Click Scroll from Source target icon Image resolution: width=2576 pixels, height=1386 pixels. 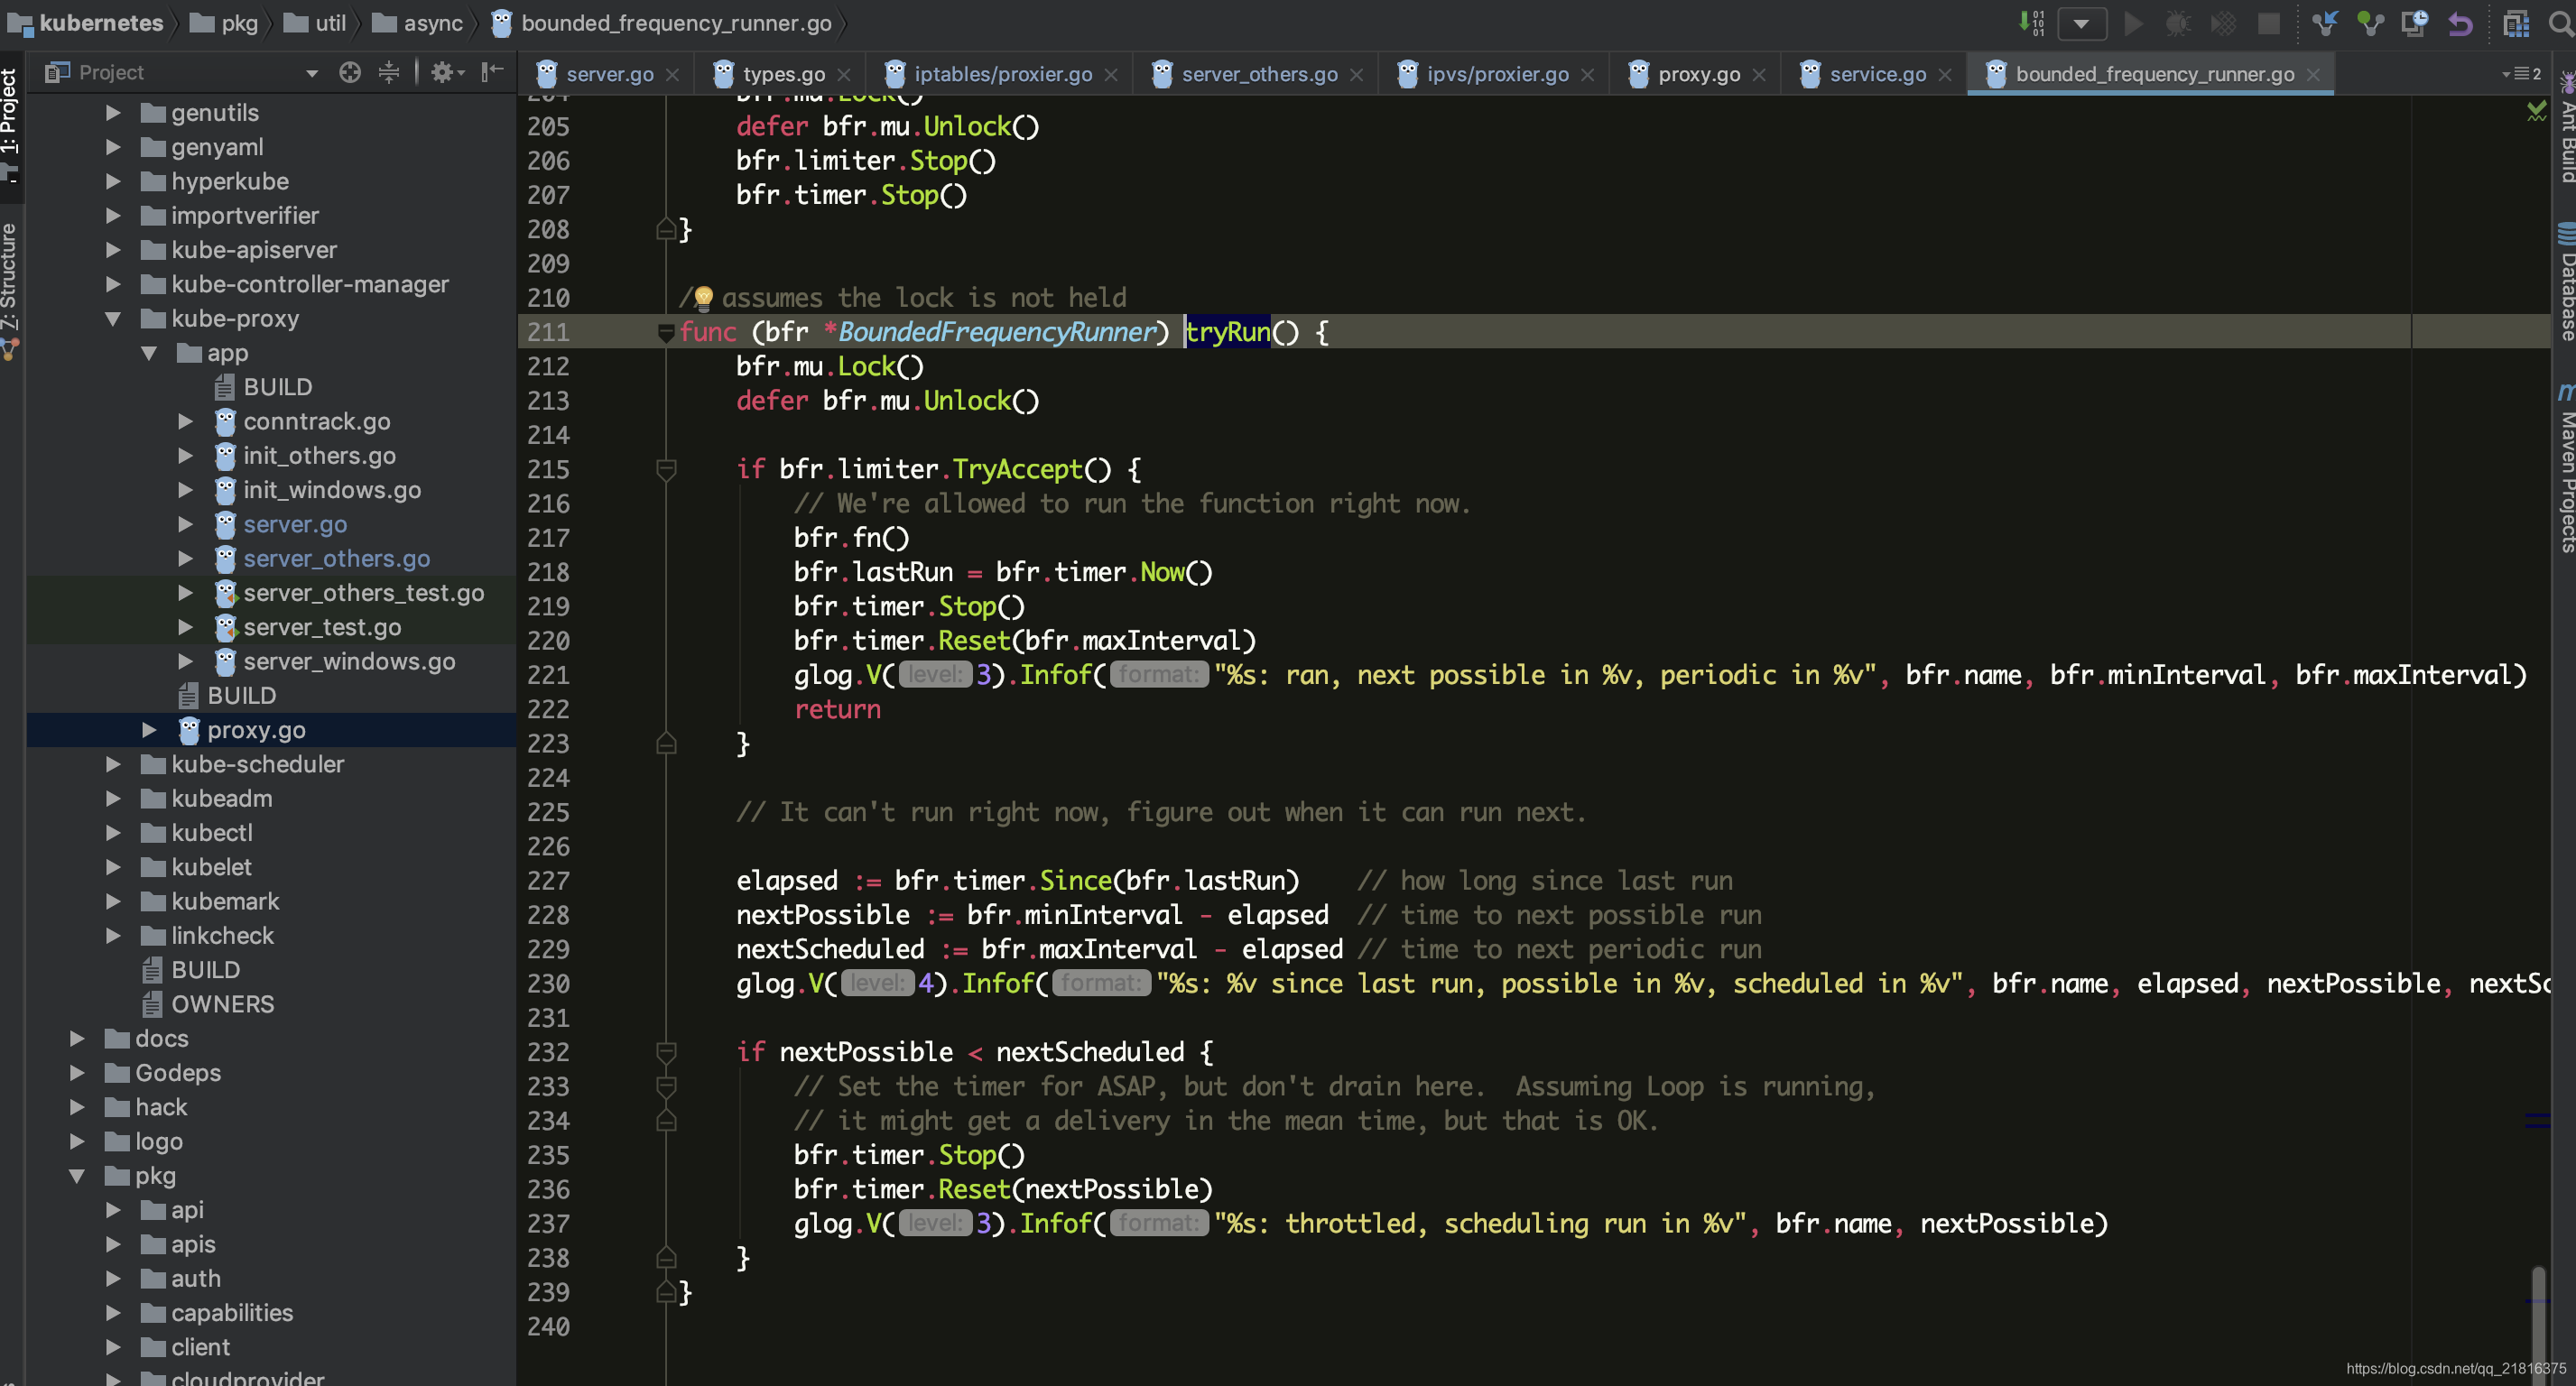(349, 72)
